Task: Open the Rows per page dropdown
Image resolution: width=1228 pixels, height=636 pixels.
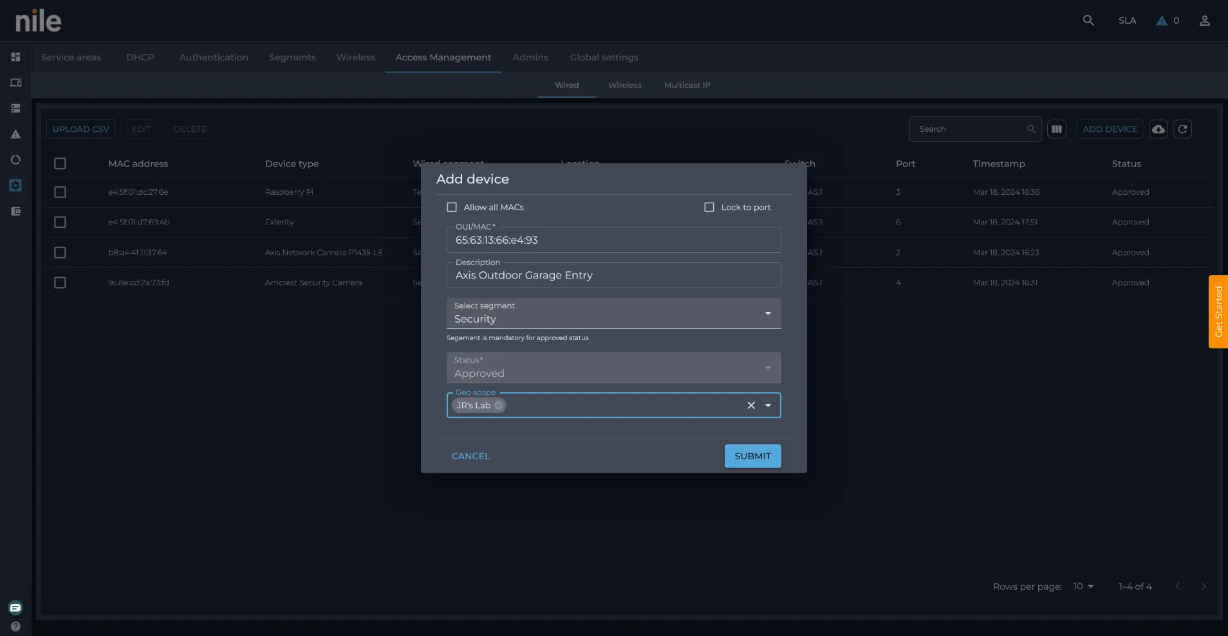Action: click(x=1084, y=586)
